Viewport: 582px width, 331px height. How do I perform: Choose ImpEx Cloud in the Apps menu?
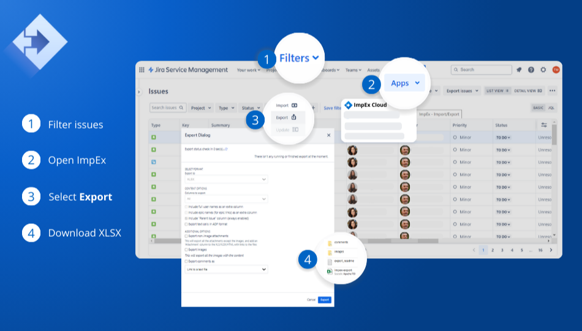(x=366, y=105)
